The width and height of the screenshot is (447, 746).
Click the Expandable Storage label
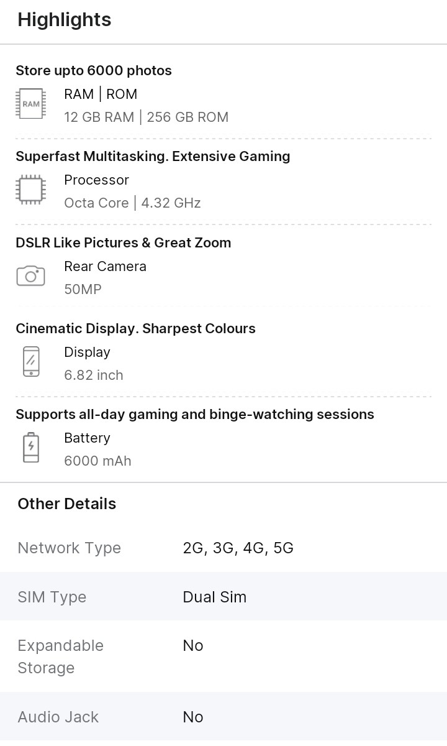60,656
